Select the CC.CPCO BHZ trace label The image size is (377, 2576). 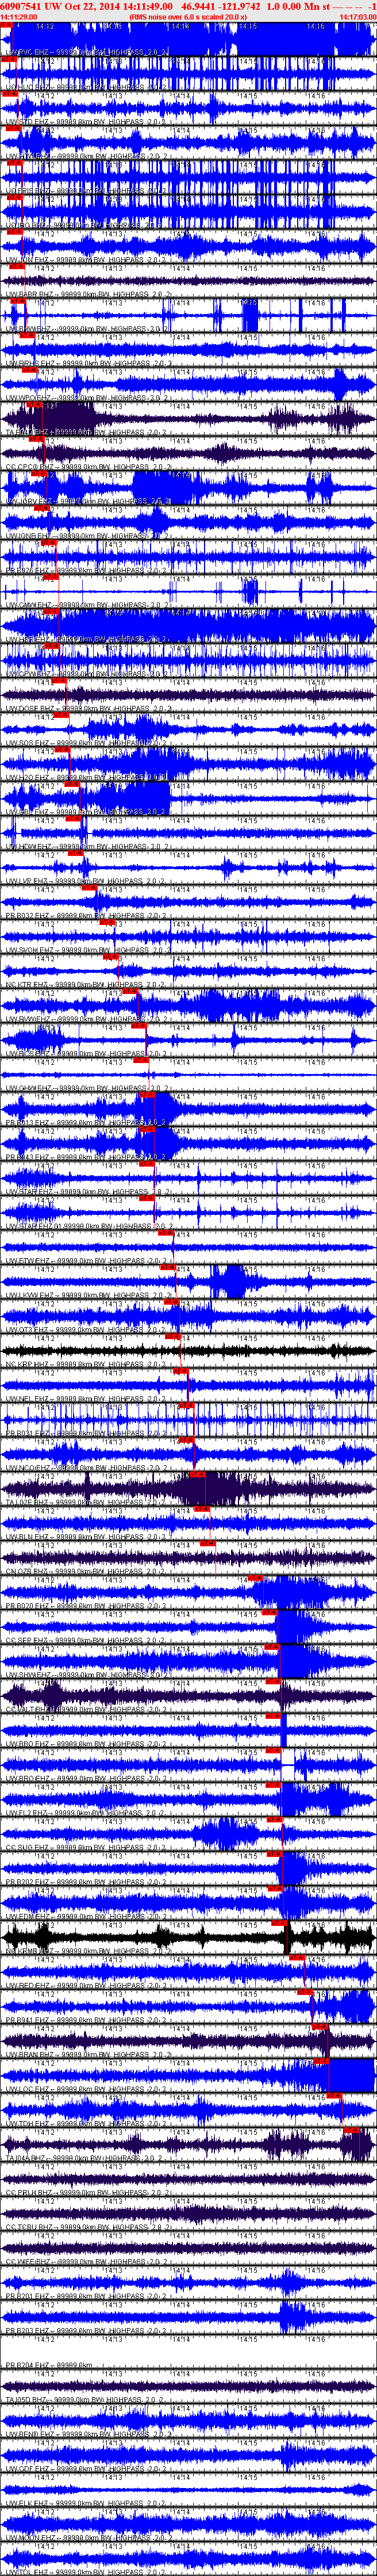(88, 466)
